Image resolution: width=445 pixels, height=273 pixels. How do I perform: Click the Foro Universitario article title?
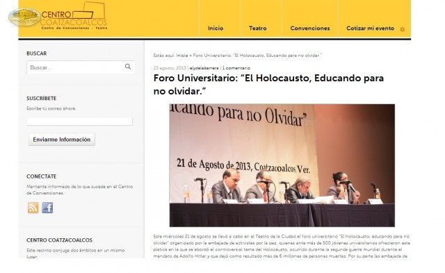pos(268,85)
